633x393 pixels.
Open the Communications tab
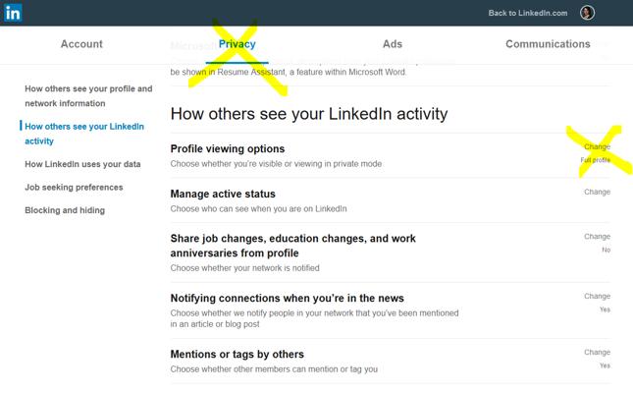click(548, 44)
